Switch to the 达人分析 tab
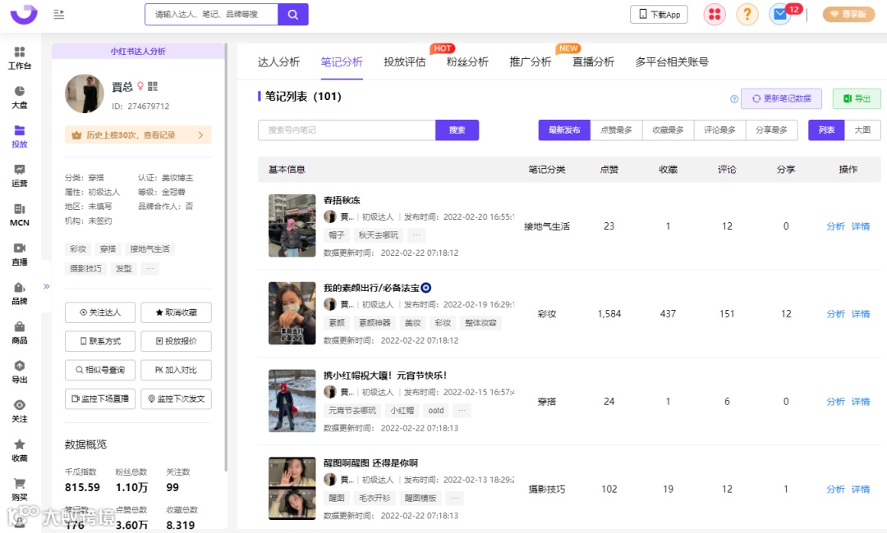This screenshot has height=533, width=887. pos(278,62)
